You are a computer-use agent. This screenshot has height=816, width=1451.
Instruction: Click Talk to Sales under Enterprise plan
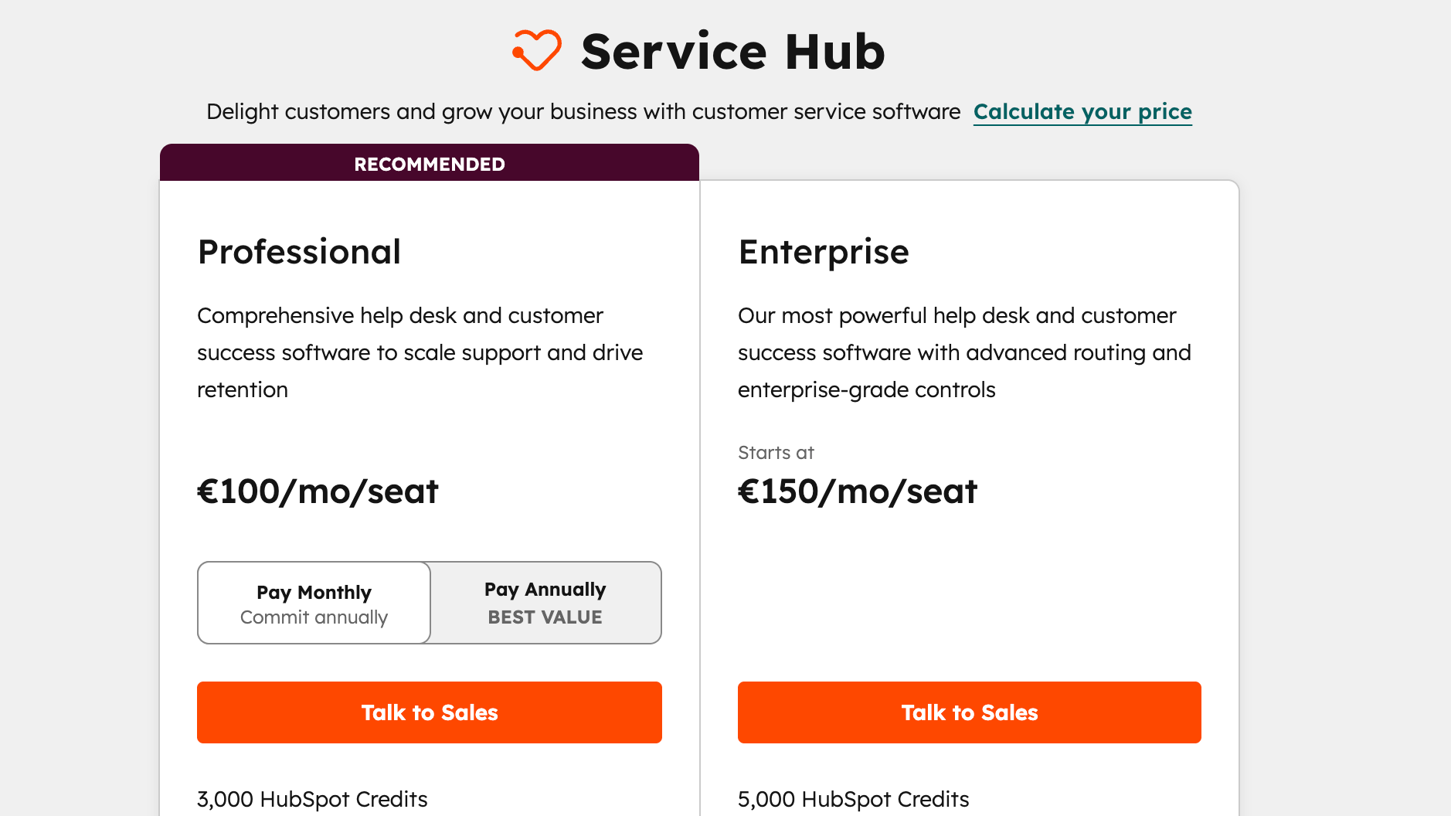(x=969, y=712)
